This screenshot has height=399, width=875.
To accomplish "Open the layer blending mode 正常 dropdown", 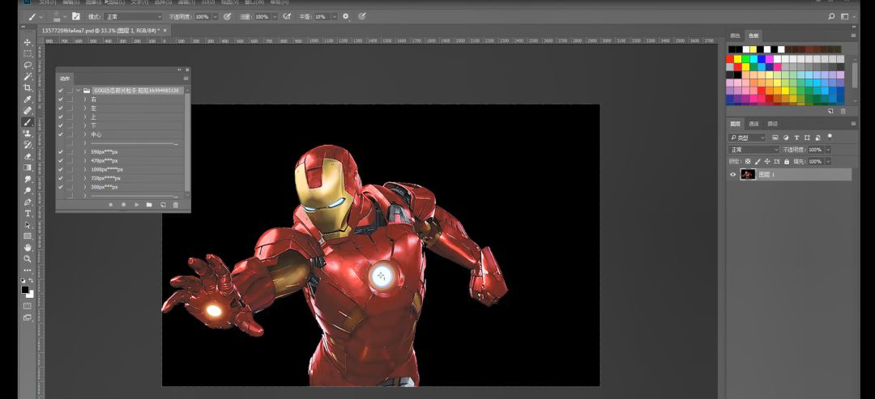I will pos(753,150).
